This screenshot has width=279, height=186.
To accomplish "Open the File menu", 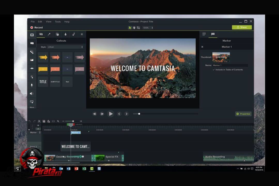I will pyautogui.click(x=33, y=21).
